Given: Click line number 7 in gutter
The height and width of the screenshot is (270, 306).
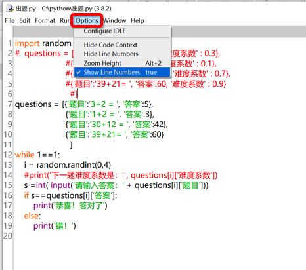Looking at the screenshot, I should tap(10, 104).
